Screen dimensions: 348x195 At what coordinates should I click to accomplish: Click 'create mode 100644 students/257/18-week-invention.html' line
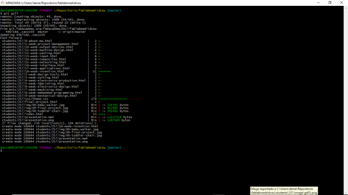50,126
